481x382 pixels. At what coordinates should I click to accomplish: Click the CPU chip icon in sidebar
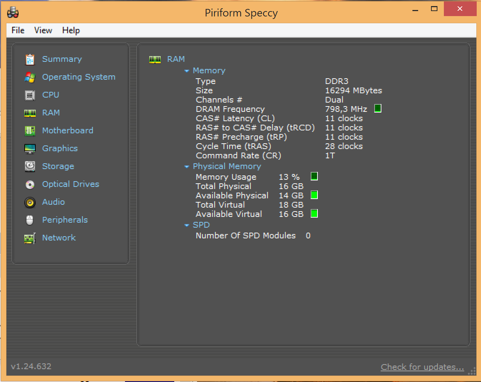[x=30, y=95]
